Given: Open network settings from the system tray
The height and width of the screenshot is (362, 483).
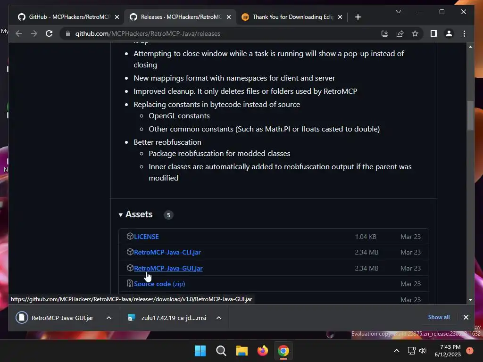Looking at the screenshot, I should tap(411, 351).
